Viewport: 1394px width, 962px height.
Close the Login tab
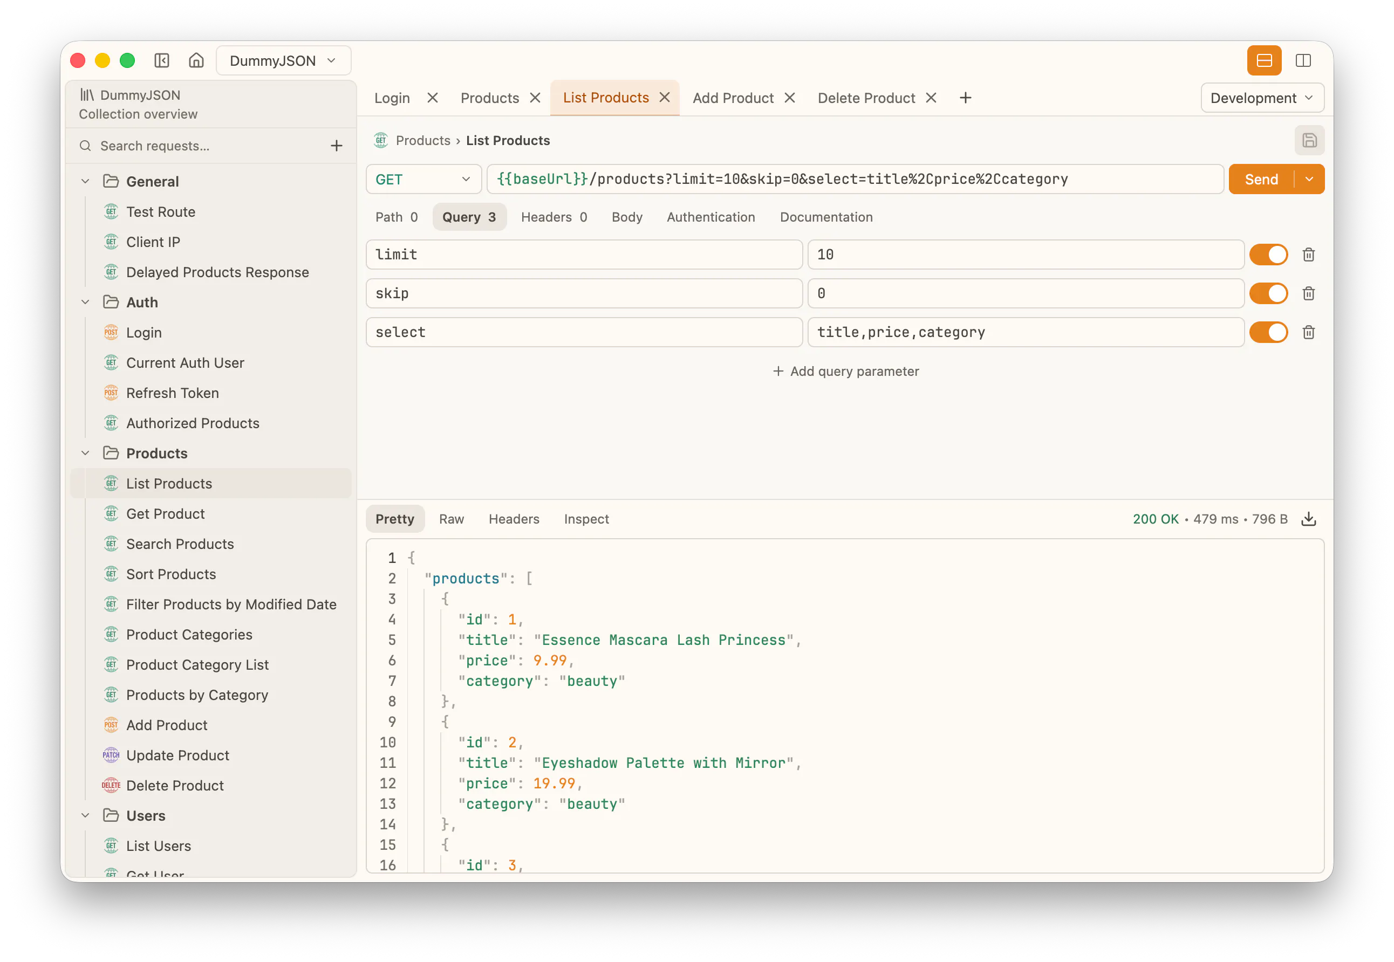click(x=432, y=98)
